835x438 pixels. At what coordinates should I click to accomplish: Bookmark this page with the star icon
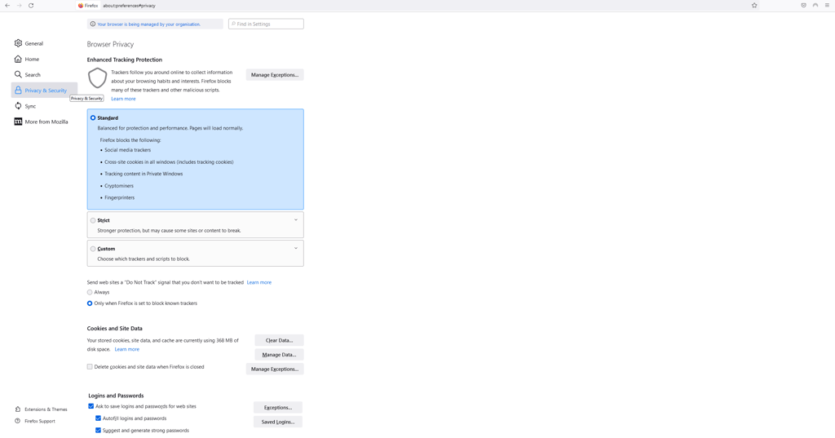tap(754, 6)
